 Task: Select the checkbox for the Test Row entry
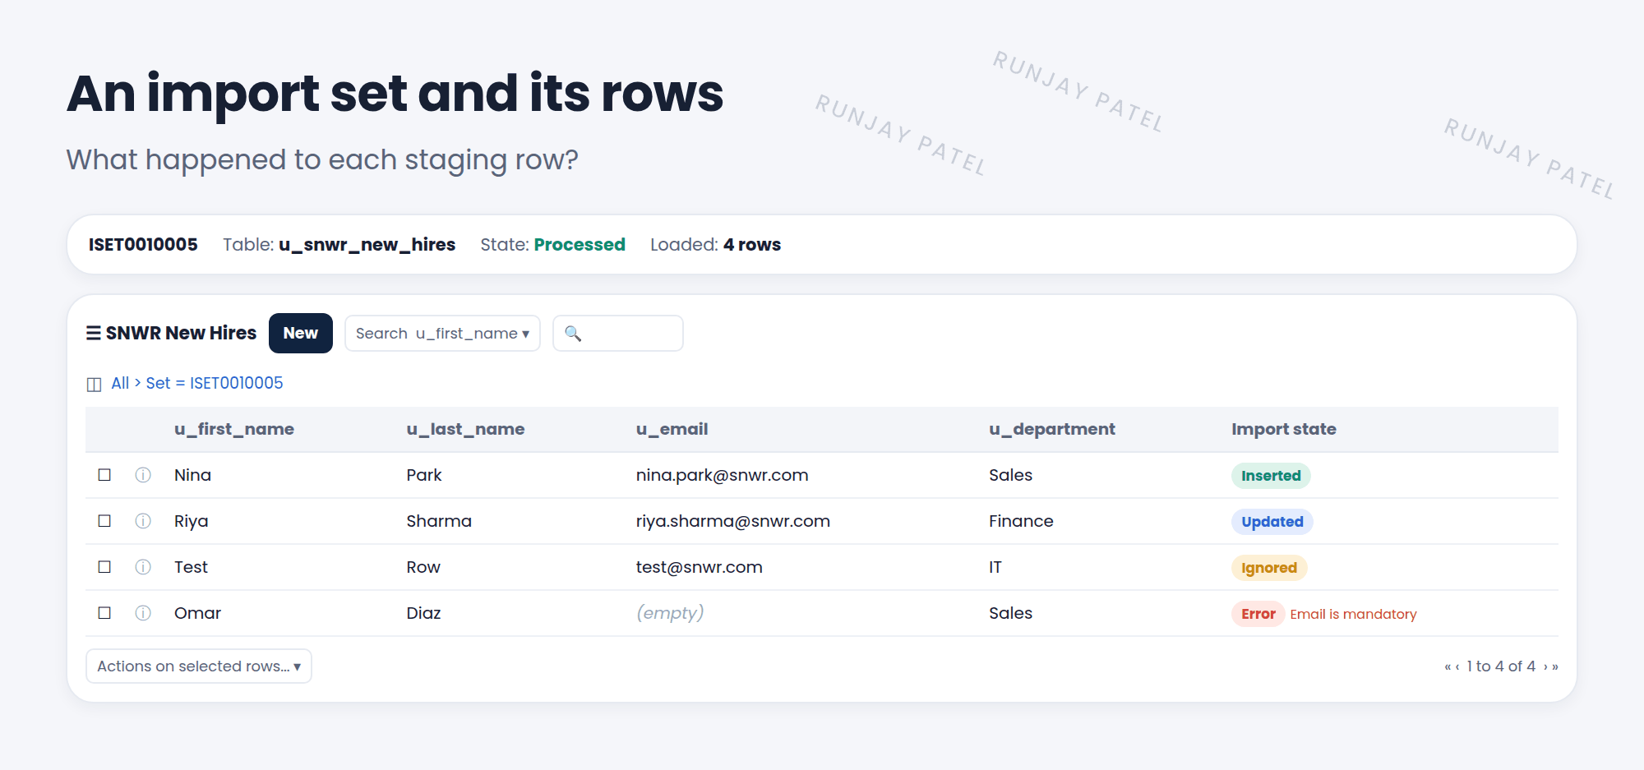click(104, 567)
